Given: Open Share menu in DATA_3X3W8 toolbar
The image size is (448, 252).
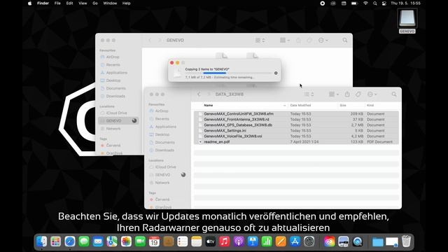Looking at the screenshot, I should (347, 94).
